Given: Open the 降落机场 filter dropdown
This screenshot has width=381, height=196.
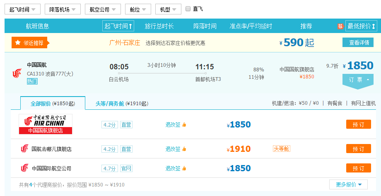Looking at the screenshot, I should tap(63, 9).
